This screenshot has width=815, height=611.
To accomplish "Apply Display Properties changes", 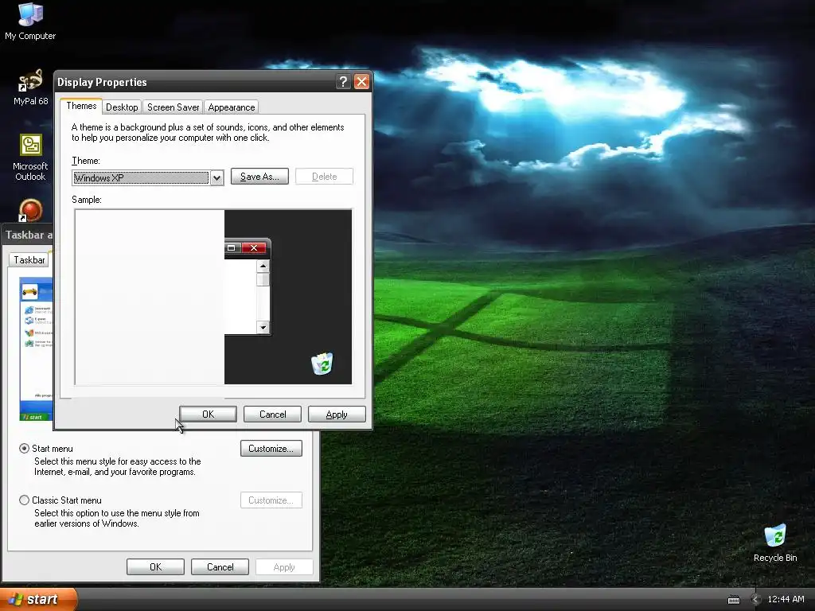I will pyautogui.click(x=337, y=414).
